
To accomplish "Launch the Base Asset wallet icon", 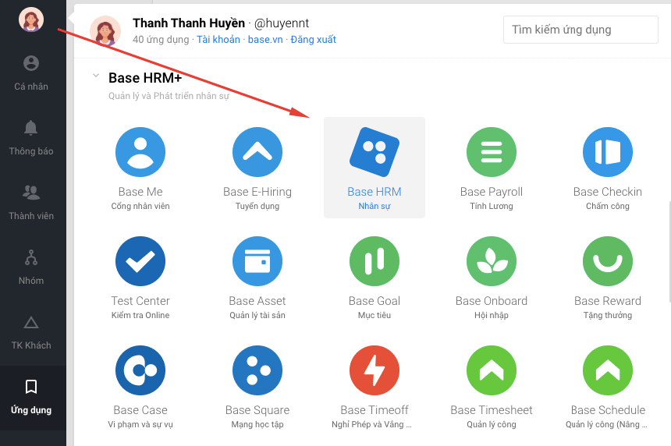I will pyautogui.click(x=257, y=261).
